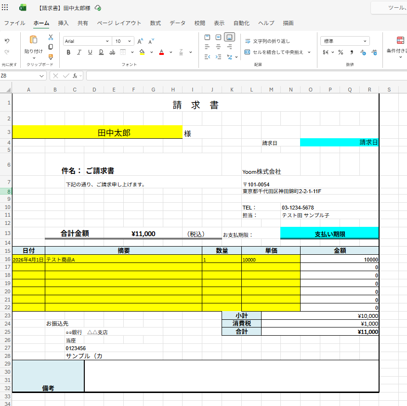Image resolution: width=407 pixels, height=406 pixels.
Task: Toggle Bold formatting
Action: tap(68, 52)
